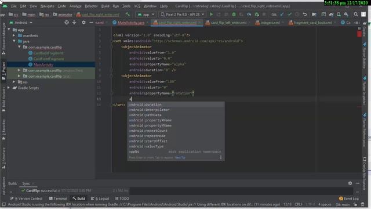Select android:interpolator suggestion
The image size is (371, 209).
pos(176,110)
